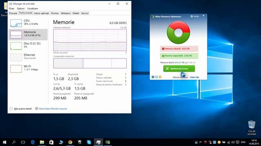Image resolution: width=261 pixels, height=146 pixels.
Task: Click the red Memorie utilizată bar
Action: (x=179, y=49)
